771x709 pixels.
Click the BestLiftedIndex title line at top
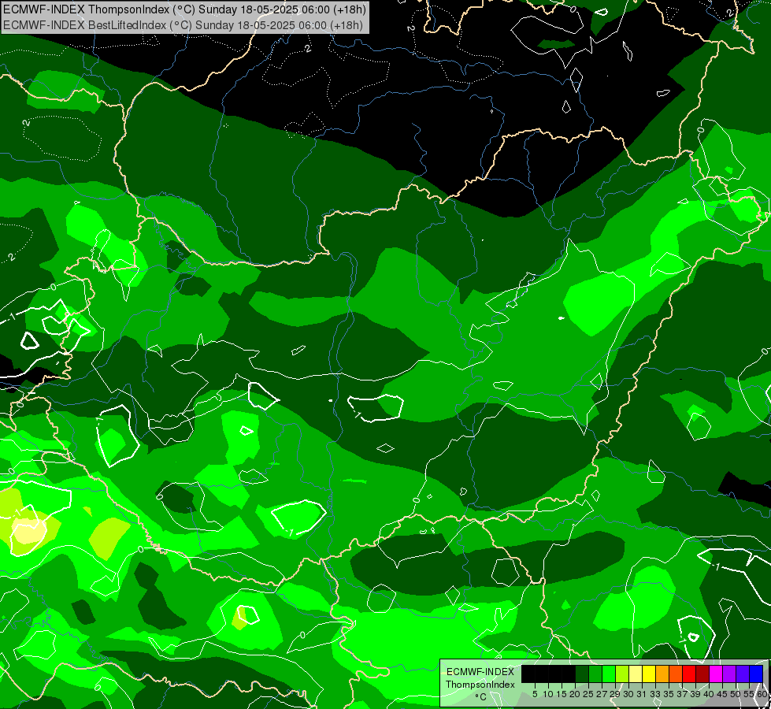coord(183,25)
